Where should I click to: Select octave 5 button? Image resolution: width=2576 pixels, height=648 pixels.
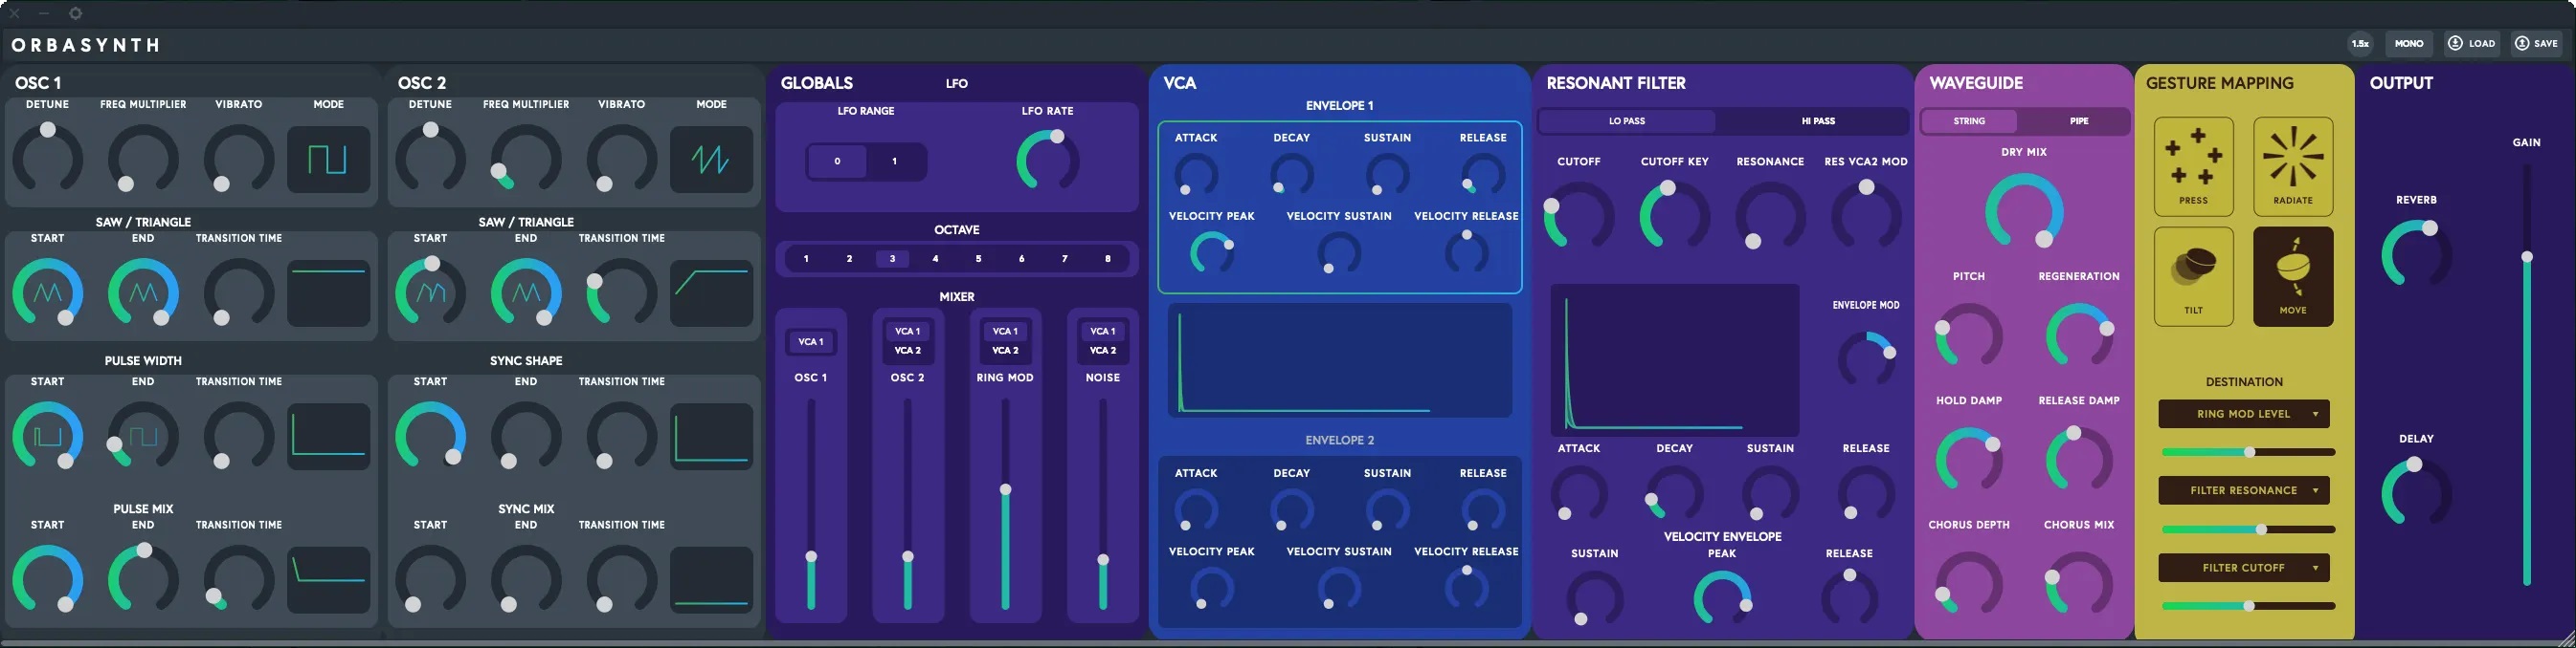[x=978, y=259]
